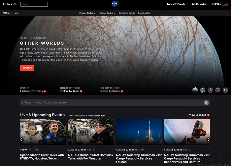Open NASA+ LIVE link
Image resolution: width=231 pixels, height=166 pixels.
pyautogui.click(x=220, y=4)
